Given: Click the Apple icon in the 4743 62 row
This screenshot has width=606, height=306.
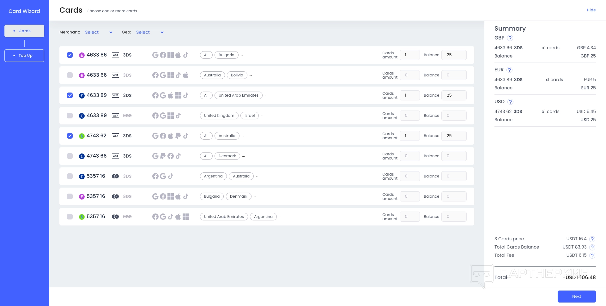Looking at the screenshot, I should pyautogui.click(x=171, y=136).
